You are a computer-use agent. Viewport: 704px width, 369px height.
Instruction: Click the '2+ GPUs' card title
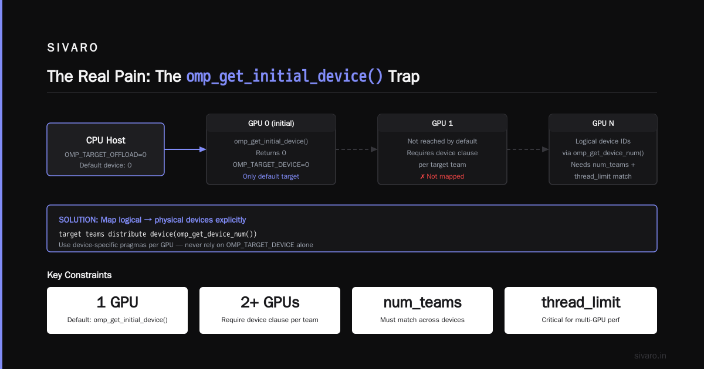coord(270,302)
